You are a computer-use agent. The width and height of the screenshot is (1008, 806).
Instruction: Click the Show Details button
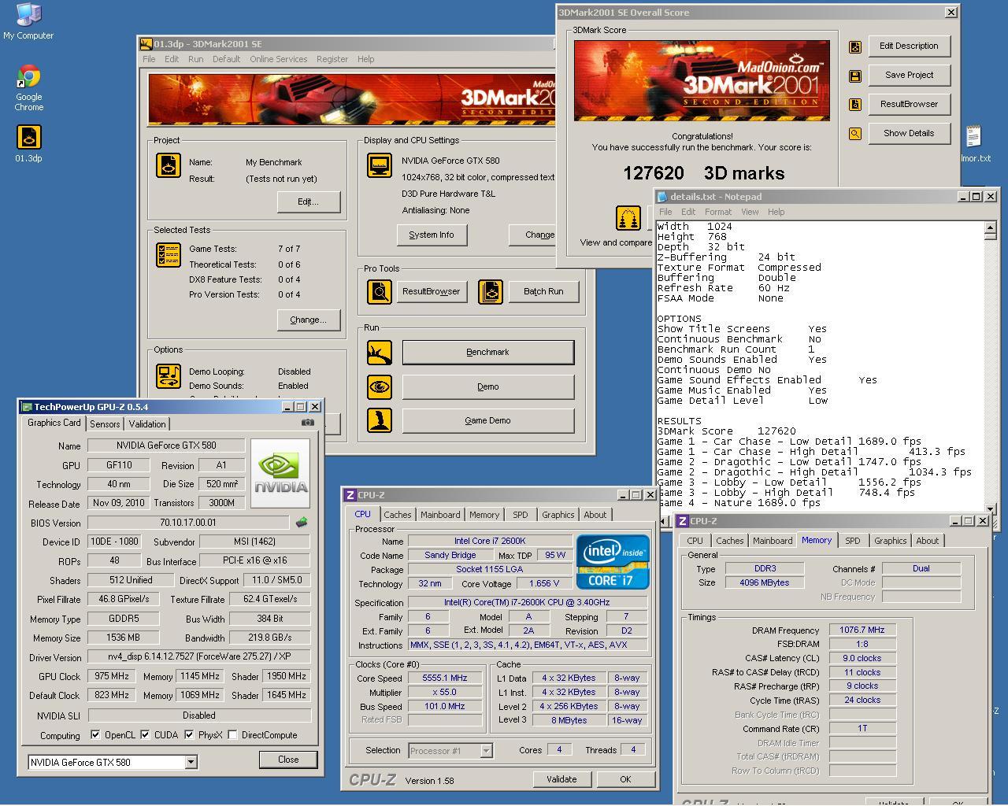pyautogui.click(x=909, y=133)
